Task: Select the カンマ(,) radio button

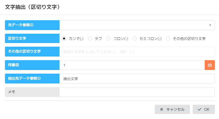Action: 64,39
